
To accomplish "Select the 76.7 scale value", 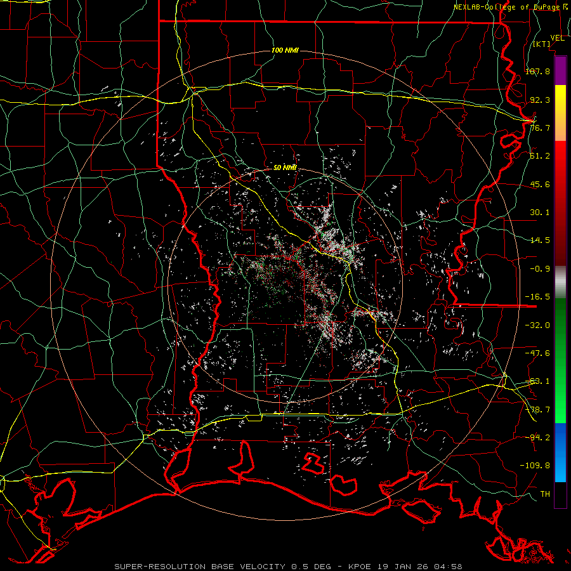I will coord(540,128).
